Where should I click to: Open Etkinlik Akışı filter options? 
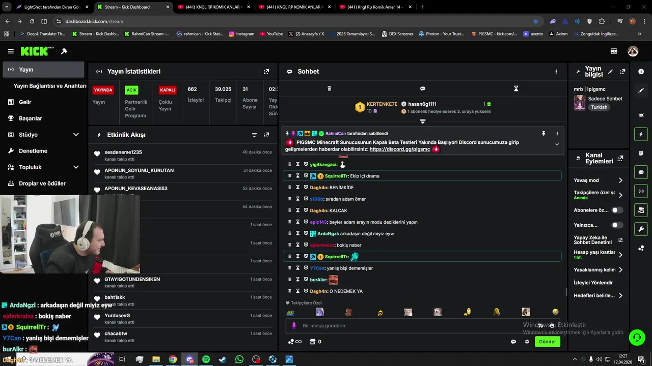254,135
